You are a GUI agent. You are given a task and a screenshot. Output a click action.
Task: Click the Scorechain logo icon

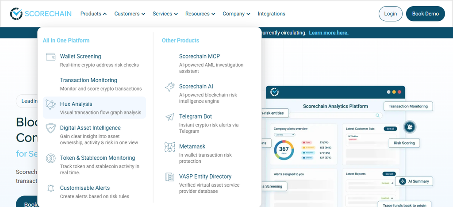coord(16,14)
